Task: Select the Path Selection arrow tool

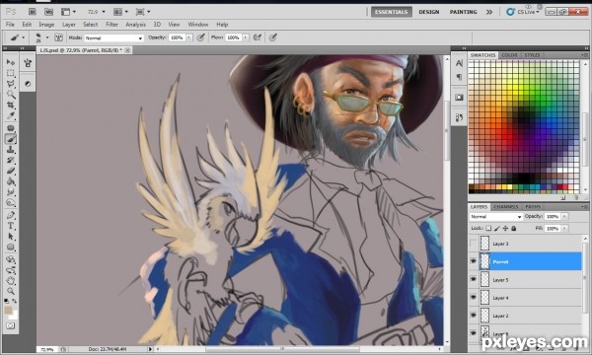Action: 11,237
